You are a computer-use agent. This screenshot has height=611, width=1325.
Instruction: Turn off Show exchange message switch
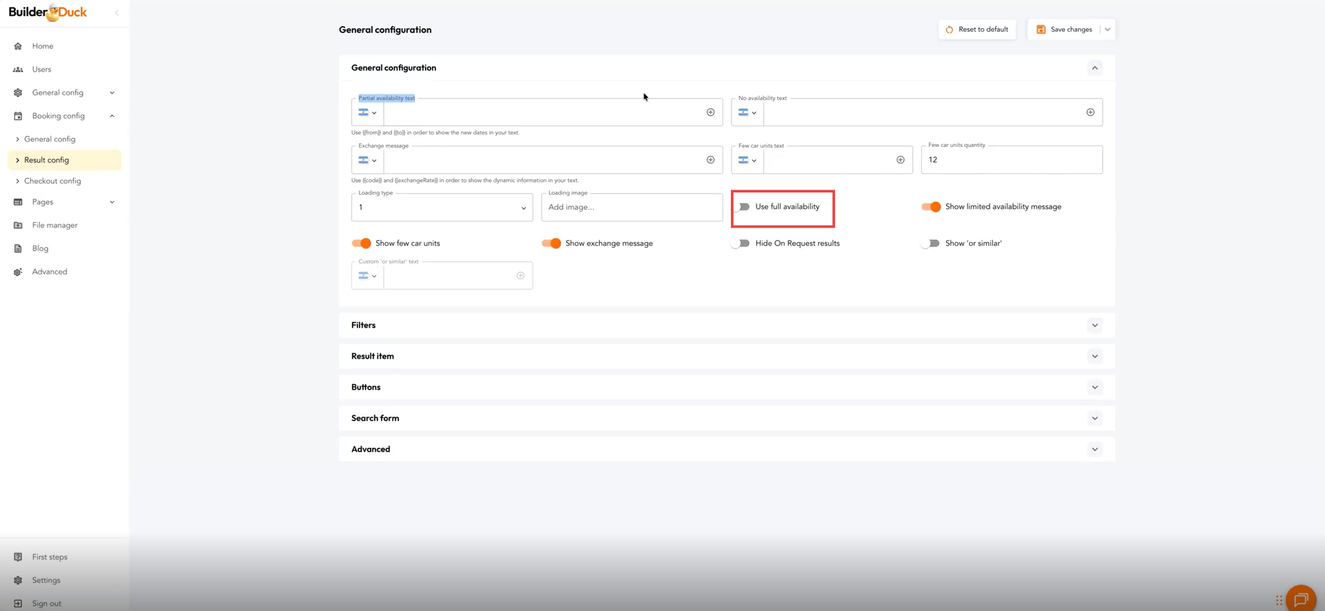551,243
